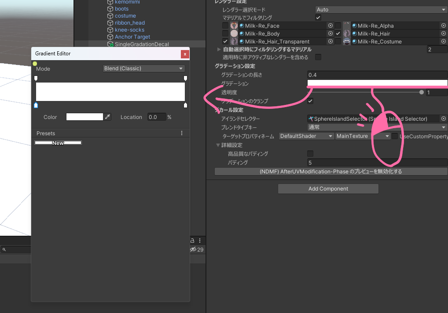The height and width of the screenshot is (313, 448).
Task: Click the lock icon in the panel header
Action: (x=192, y=241)
